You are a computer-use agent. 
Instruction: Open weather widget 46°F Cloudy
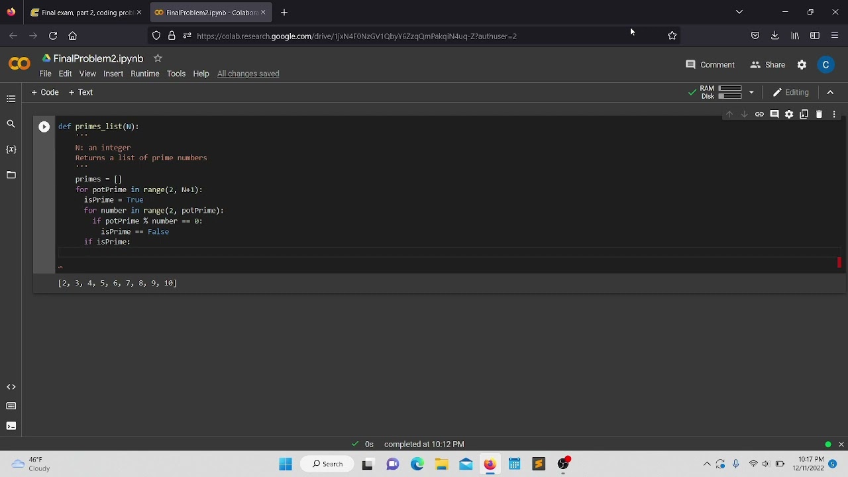point(30,464)
